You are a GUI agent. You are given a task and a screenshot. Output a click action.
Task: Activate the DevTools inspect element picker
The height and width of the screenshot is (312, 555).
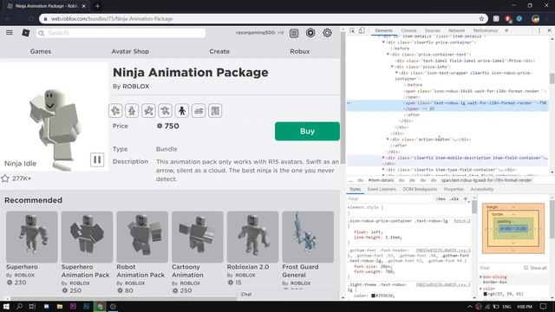pos(352,31)
